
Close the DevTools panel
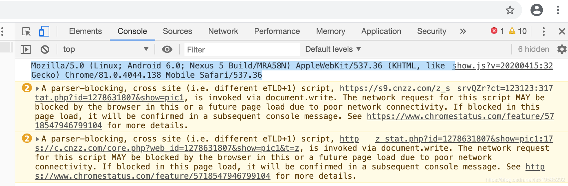point(562,31)
